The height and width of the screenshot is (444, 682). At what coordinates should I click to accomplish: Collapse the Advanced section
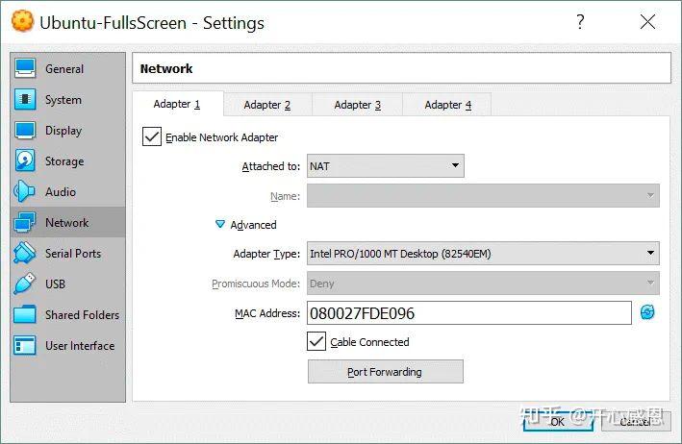click(x=221, y=225)
